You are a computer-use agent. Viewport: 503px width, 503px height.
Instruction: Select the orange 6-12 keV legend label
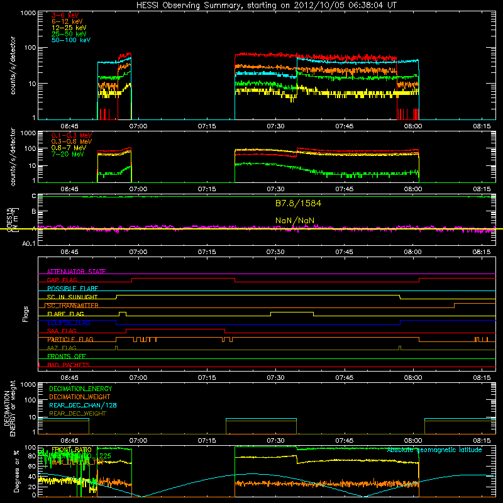click(x=67, y=21)
